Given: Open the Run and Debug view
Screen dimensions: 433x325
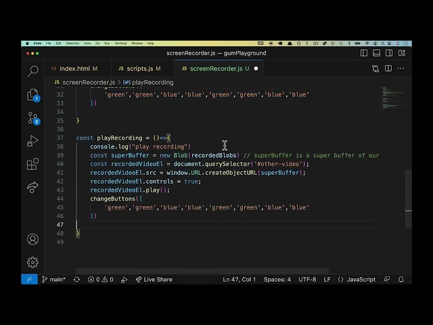Looking at the screenshot, I should [32, 141].
